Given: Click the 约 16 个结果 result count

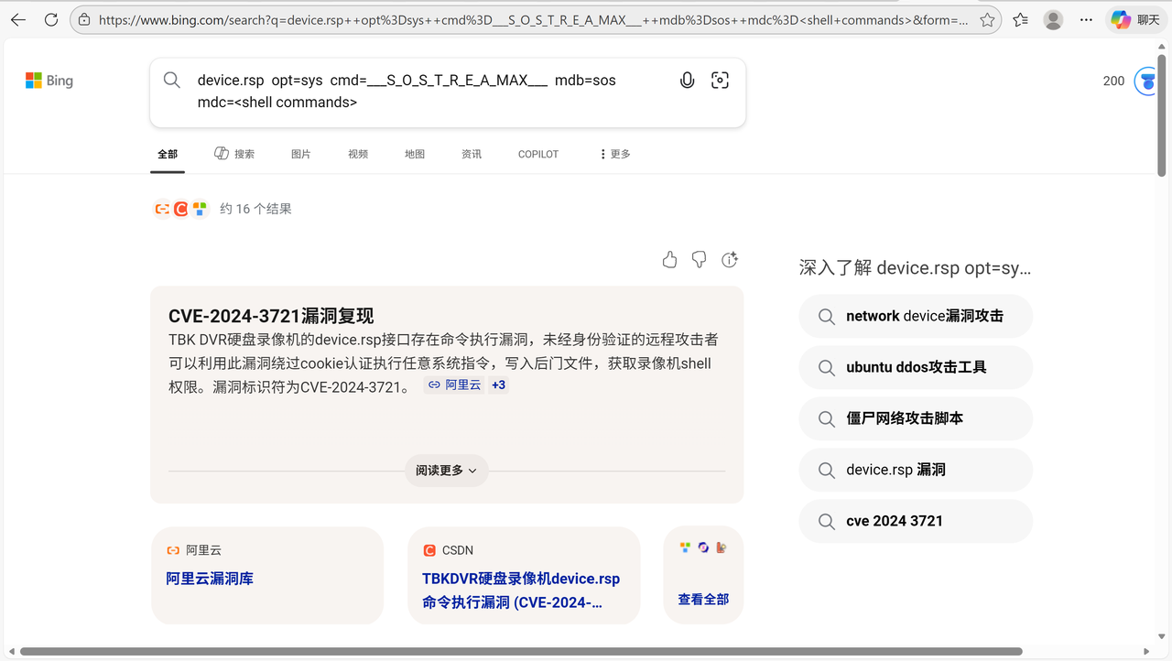Looking at the screenshot, I should [255, 209].
